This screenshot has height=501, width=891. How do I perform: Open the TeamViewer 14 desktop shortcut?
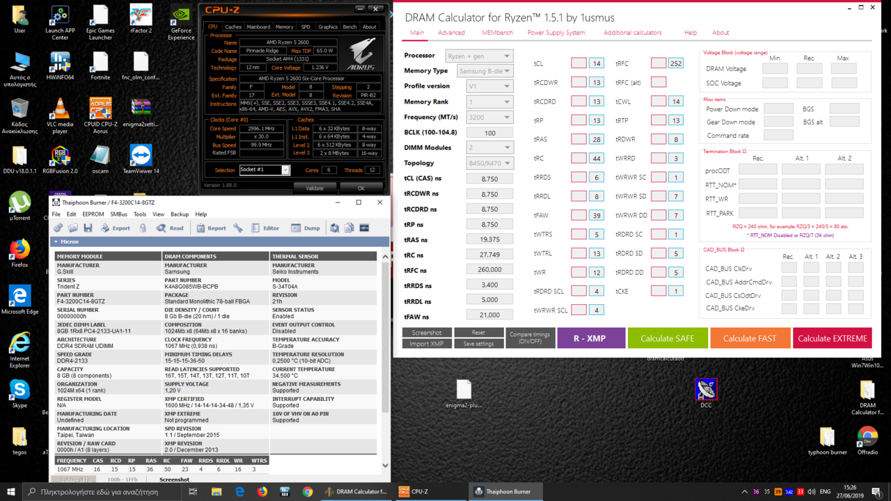tap(141, 159)
